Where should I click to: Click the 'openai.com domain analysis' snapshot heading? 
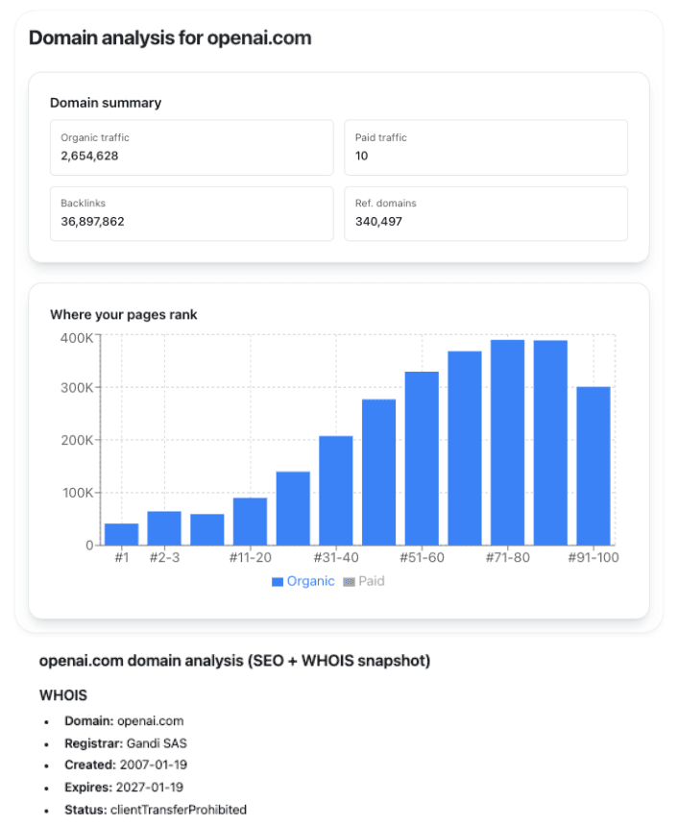pyautogui.click(x=235, y=661)
